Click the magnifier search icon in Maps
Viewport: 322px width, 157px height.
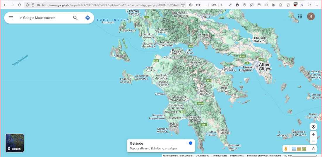coord(75,18)
